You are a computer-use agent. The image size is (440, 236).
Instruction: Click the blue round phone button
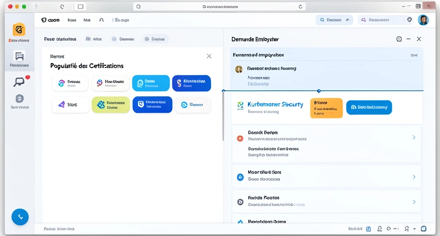20,217
